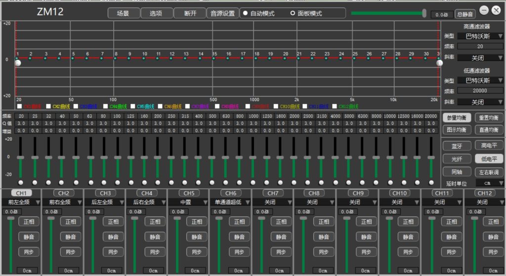Click CH2 delay field showing 0cm
Screen dimensions: 506x276
coord(68,271)
